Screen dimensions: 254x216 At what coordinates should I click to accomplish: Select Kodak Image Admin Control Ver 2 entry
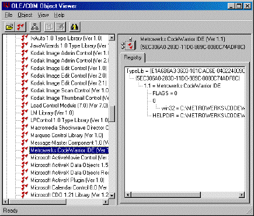[69, 61]
